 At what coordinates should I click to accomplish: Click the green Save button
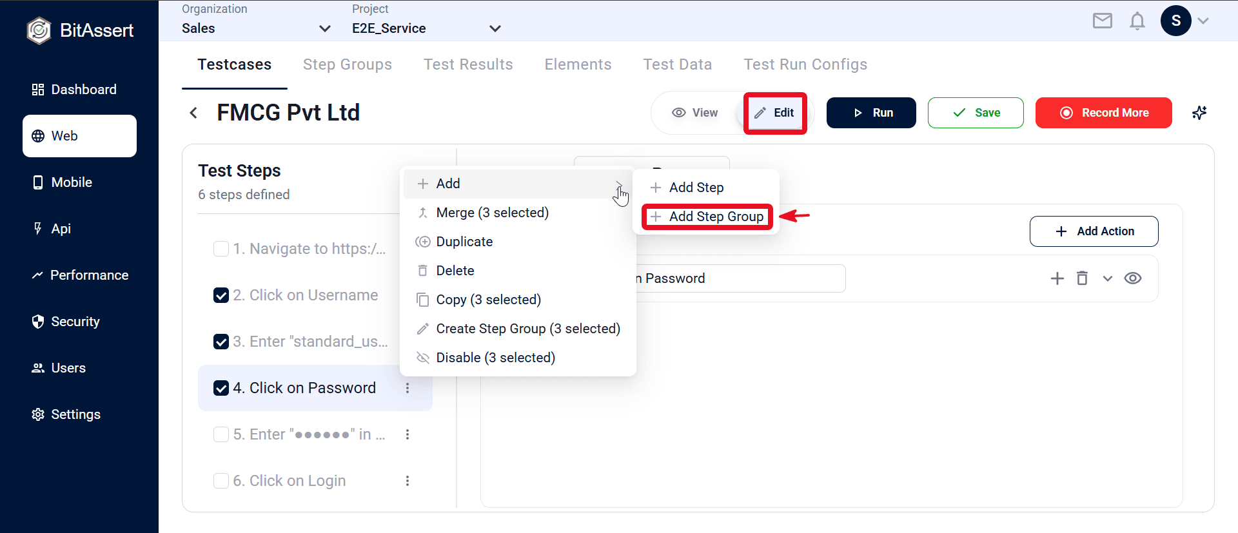(x=976, y=113)
